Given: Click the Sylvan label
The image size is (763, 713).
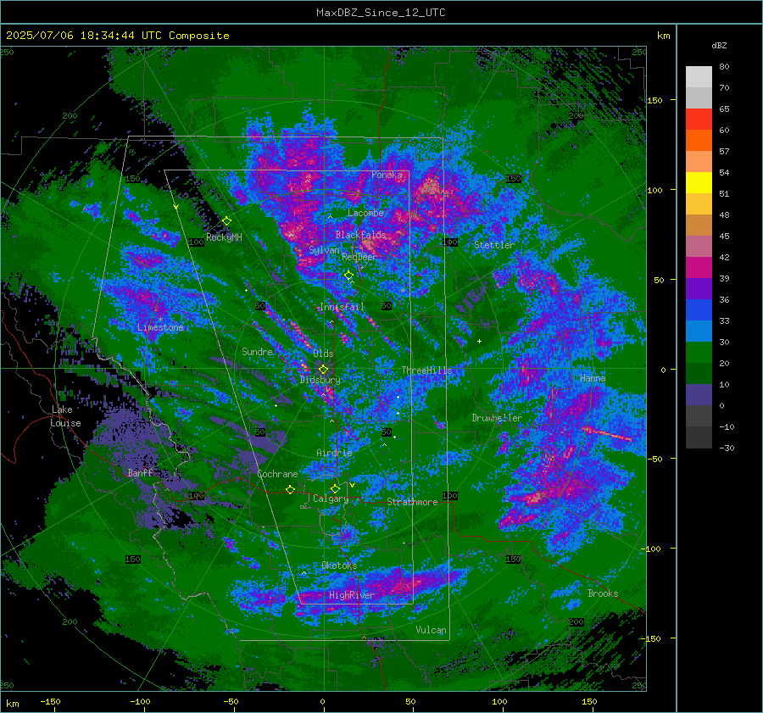Looking at the screenshot, I should pyautogui.click(x=324, y=250).
